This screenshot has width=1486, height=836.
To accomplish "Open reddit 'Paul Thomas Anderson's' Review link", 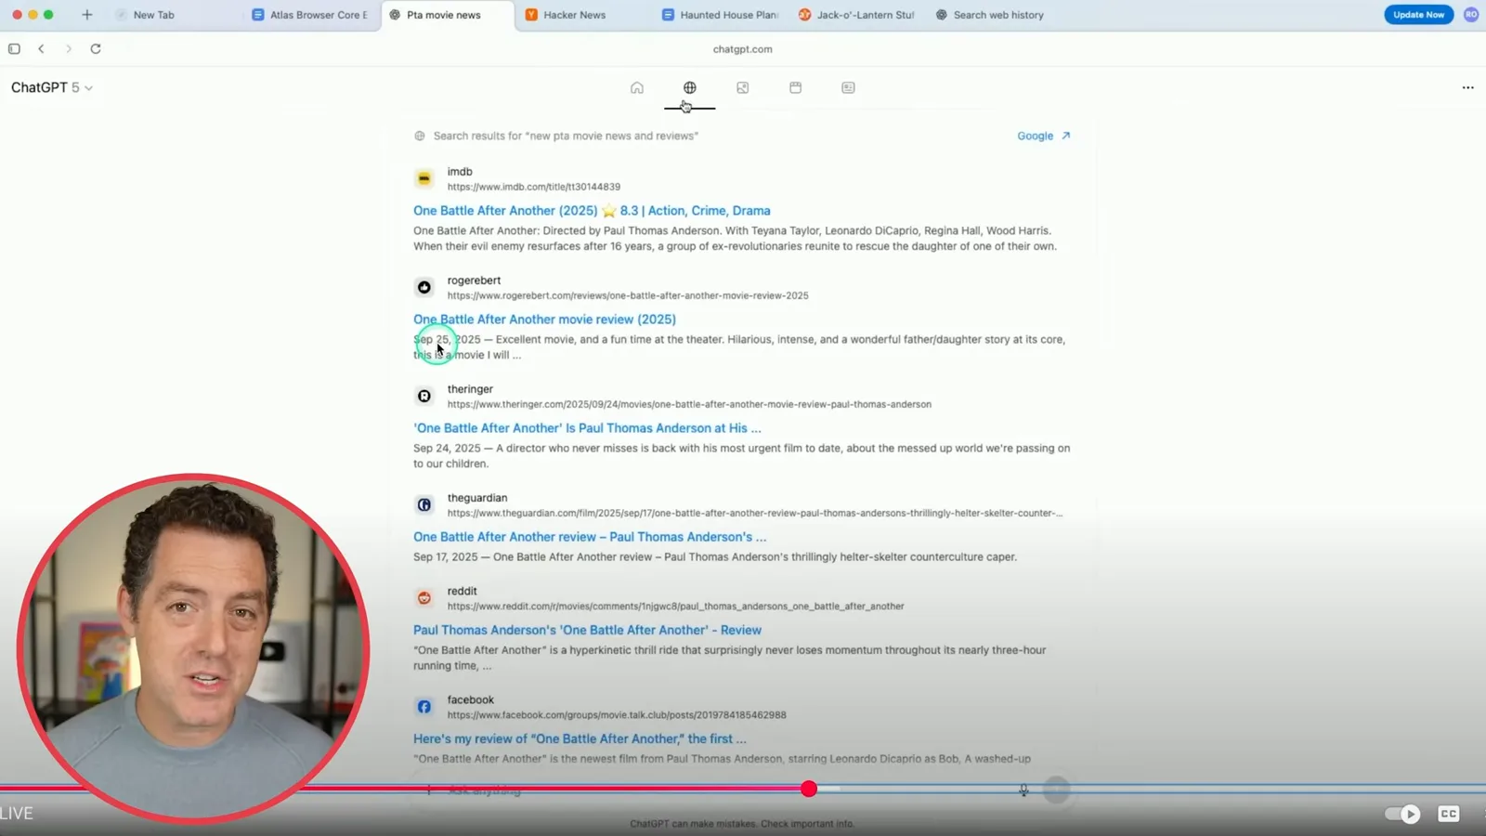I will [587, 630].
